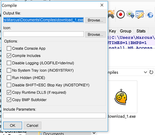Open the form editor pencil icon
Screen dimensions: 155x135
tap(140, 15)
